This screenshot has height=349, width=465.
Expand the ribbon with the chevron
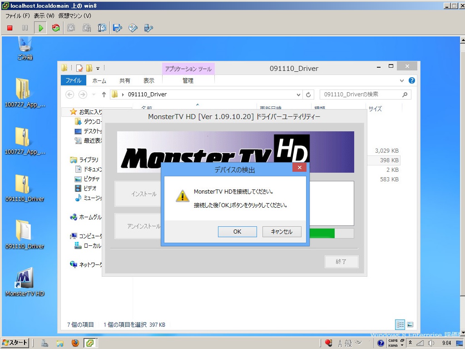click(402, 80)
